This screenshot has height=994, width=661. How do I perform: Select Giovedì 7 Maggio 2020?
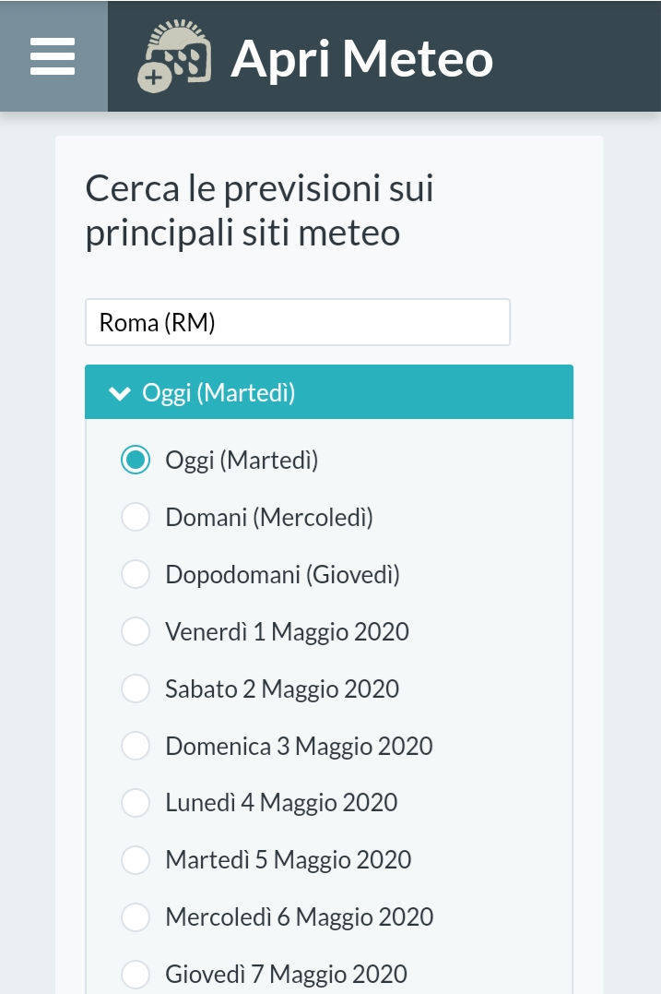coord(136,974)
